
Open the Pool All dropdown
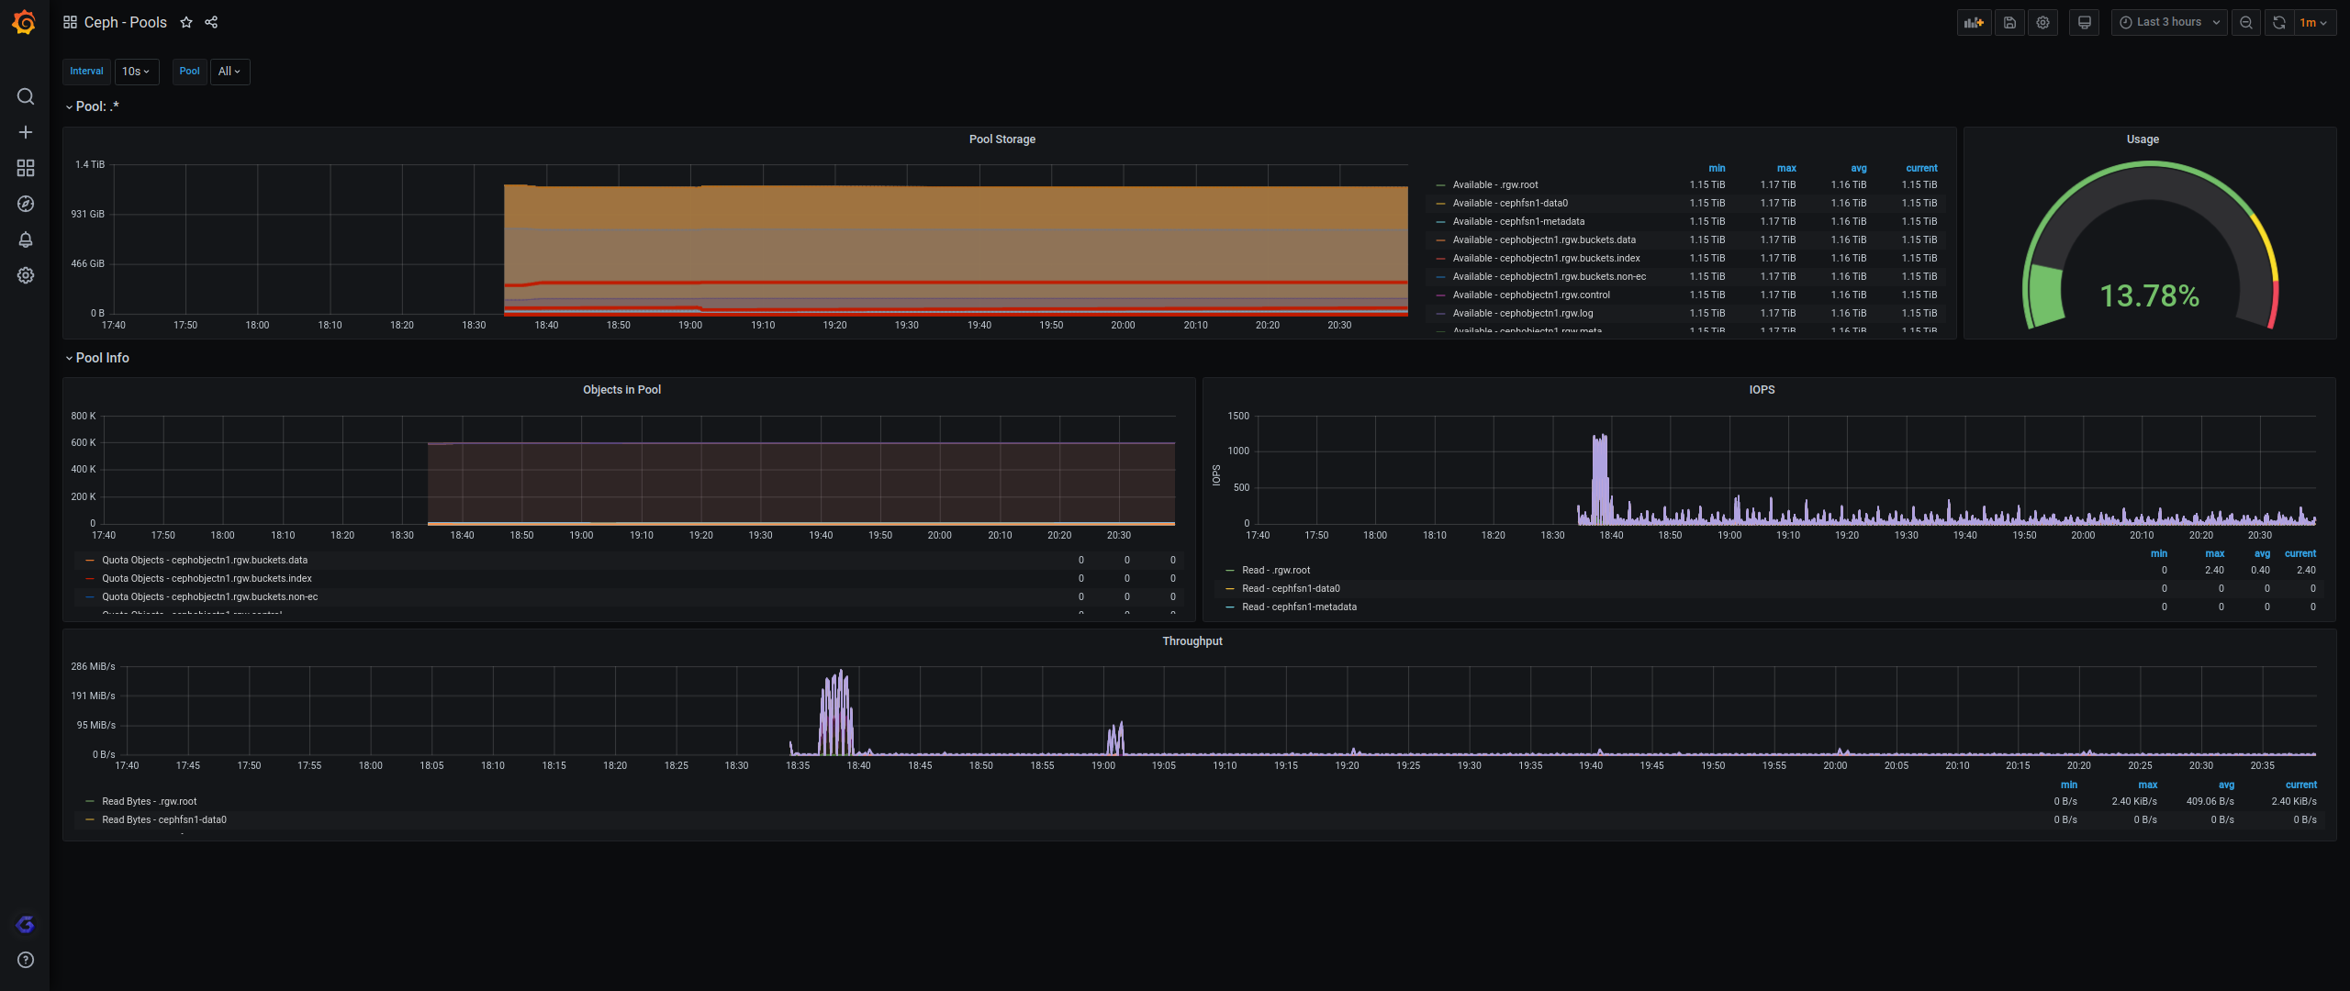point(229,72)
